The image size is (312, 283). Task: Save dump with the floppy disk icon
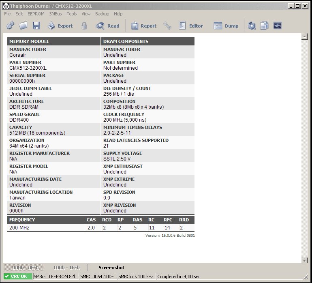36,26
